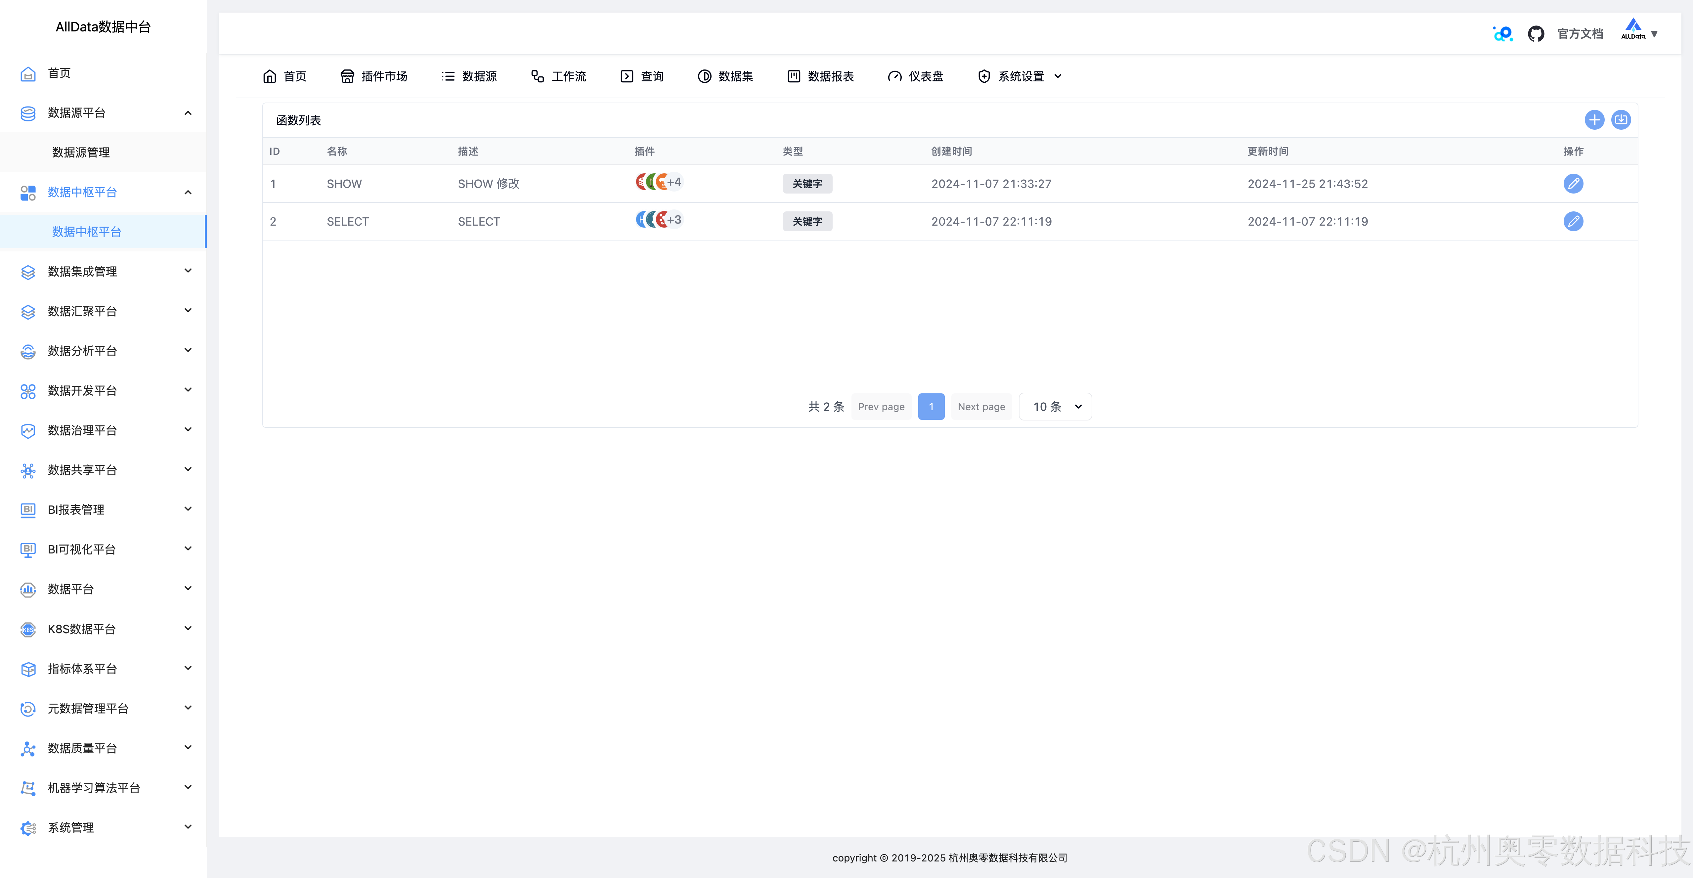1693x878 pixels.
Task: Open 查询 in top navigation
Action: pyautogui.click(x=642, y=76)
